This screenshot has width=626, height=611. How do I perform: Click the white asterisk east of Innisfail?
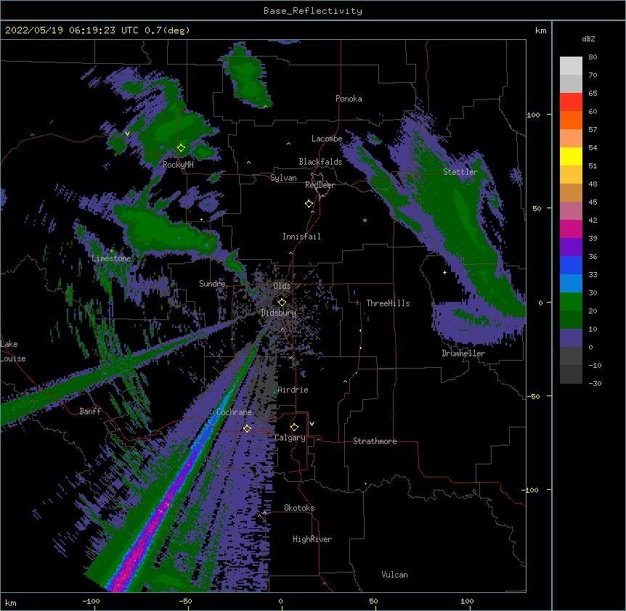coord(365,220)
